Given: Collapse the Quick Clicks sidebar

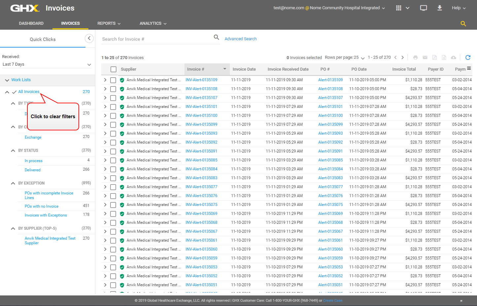Looking at the screenshot, I should [x=89, y=38].
